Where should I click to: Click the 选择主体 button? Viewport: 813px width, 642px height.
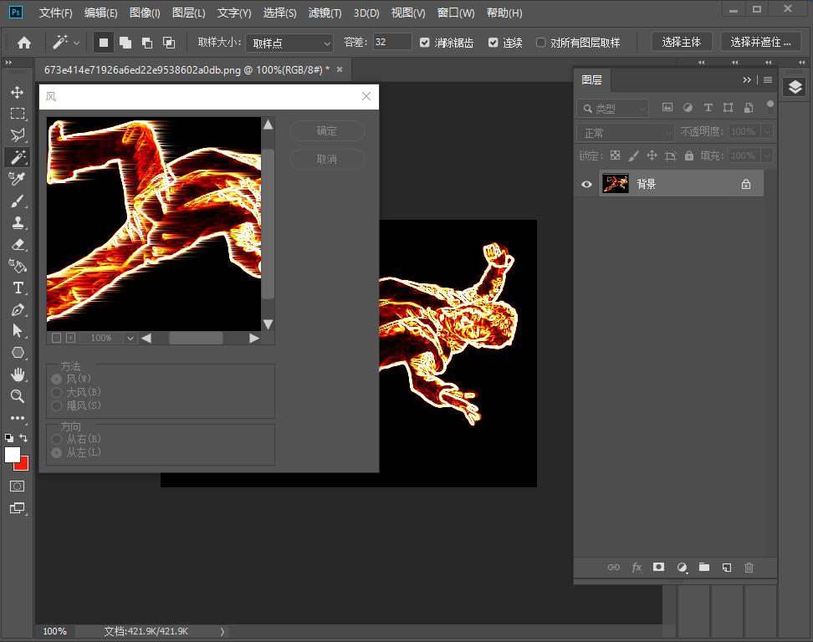[681, 42]
